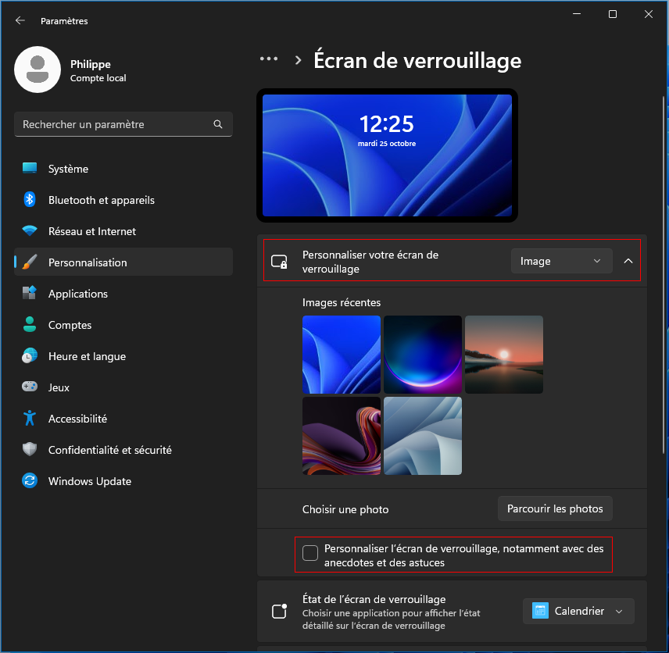Click the Philippe profile avatar

coord(38,70)
